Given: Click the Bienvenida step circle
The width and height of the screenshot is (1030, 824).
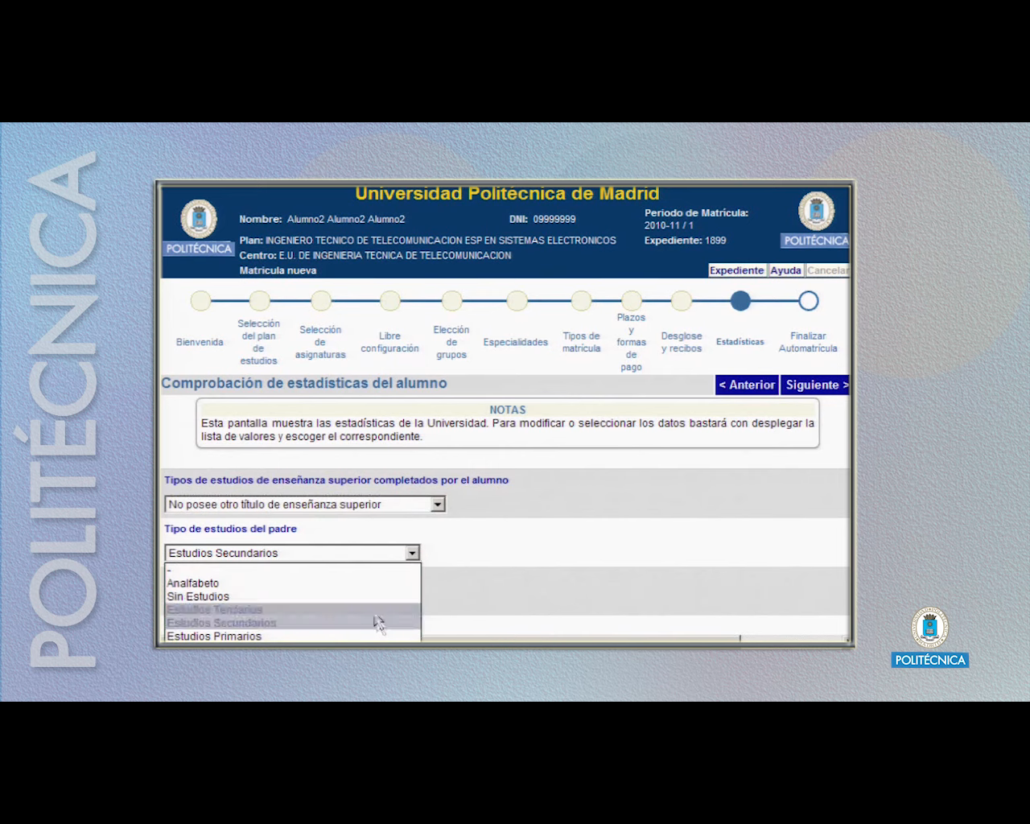Looking at the screenshot, I should (200, 301).
